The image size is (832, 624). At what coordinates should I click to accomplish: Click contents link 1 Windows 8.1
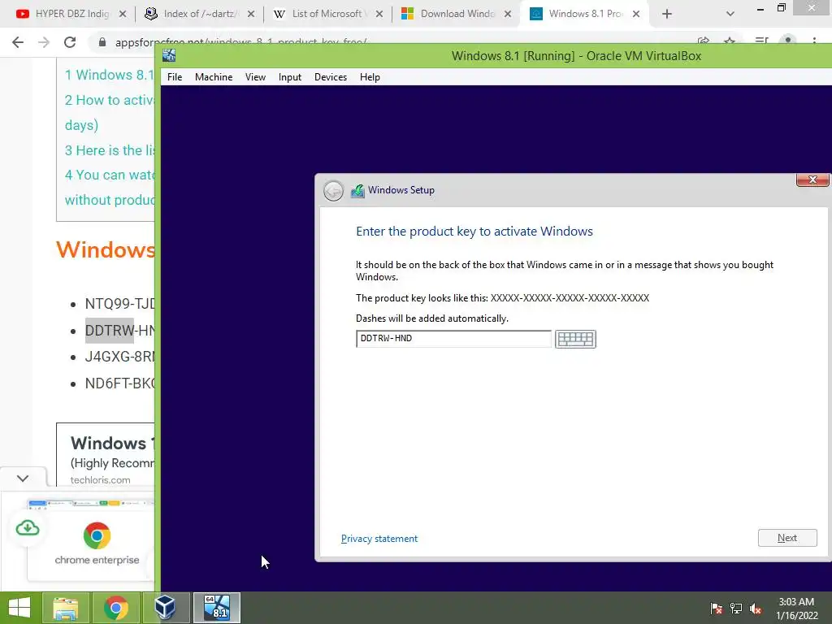click(x=110, y=75)
